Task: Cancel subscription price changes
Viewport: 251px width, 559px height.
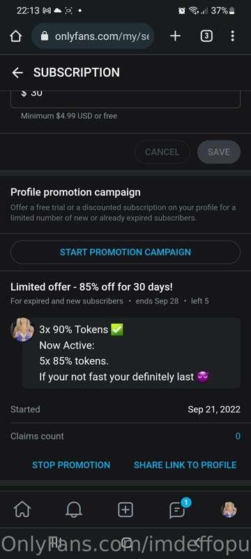Action: point(162,152)
